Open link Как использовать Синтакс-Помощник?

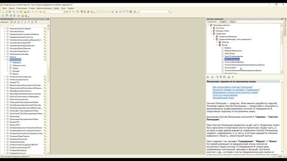(x=233, y=87)
